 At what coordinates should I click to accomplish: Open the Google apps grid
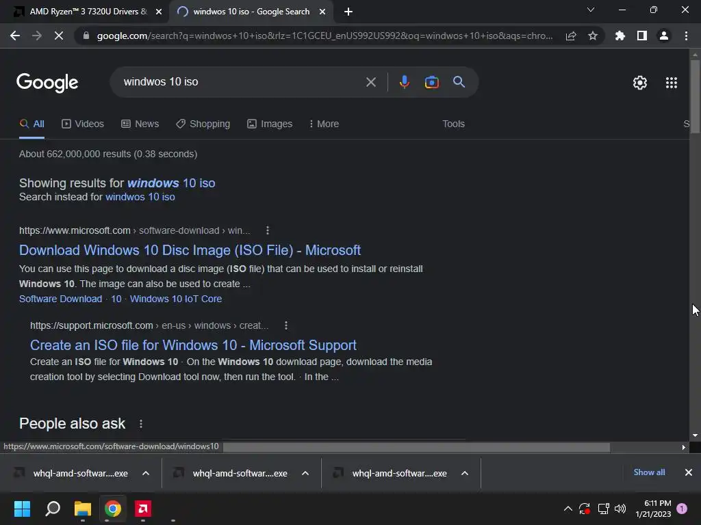(x=671, y=83)
